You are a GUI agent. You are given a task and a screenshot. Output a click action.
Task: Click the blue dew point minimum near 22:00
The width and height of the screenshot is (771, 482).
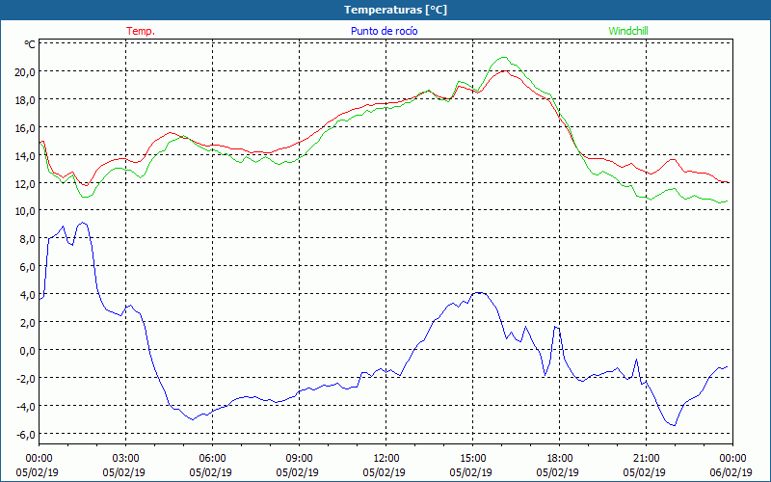click(675, 425)
